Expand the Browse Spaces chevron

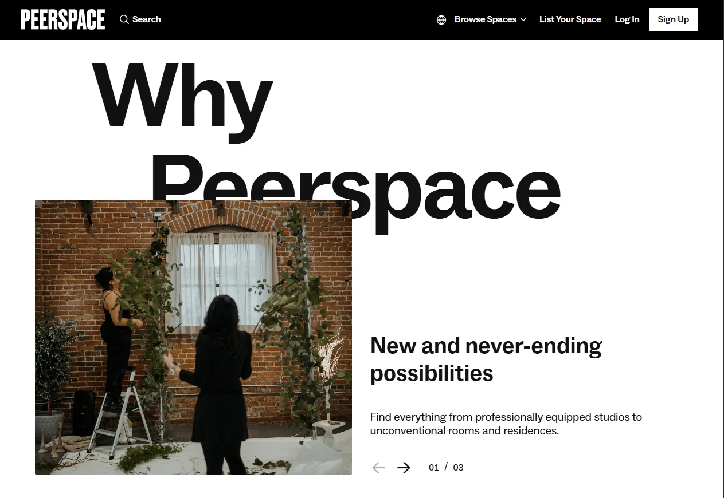pos(523,20)
